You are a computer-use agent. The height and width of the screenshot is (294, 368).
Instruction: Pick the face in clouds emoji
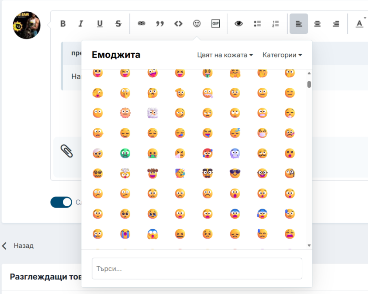pos(153,113)
